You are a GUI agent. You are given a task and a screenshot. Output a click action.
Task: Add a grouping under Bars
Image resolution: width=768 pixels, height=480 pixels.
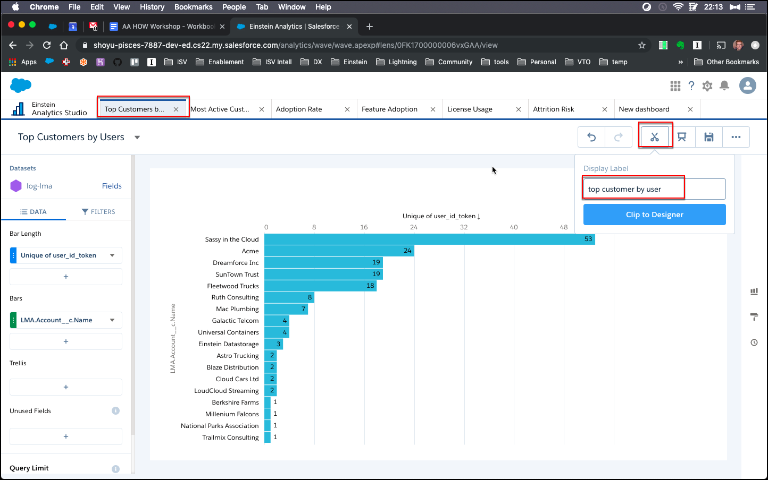tap(66, 341)
